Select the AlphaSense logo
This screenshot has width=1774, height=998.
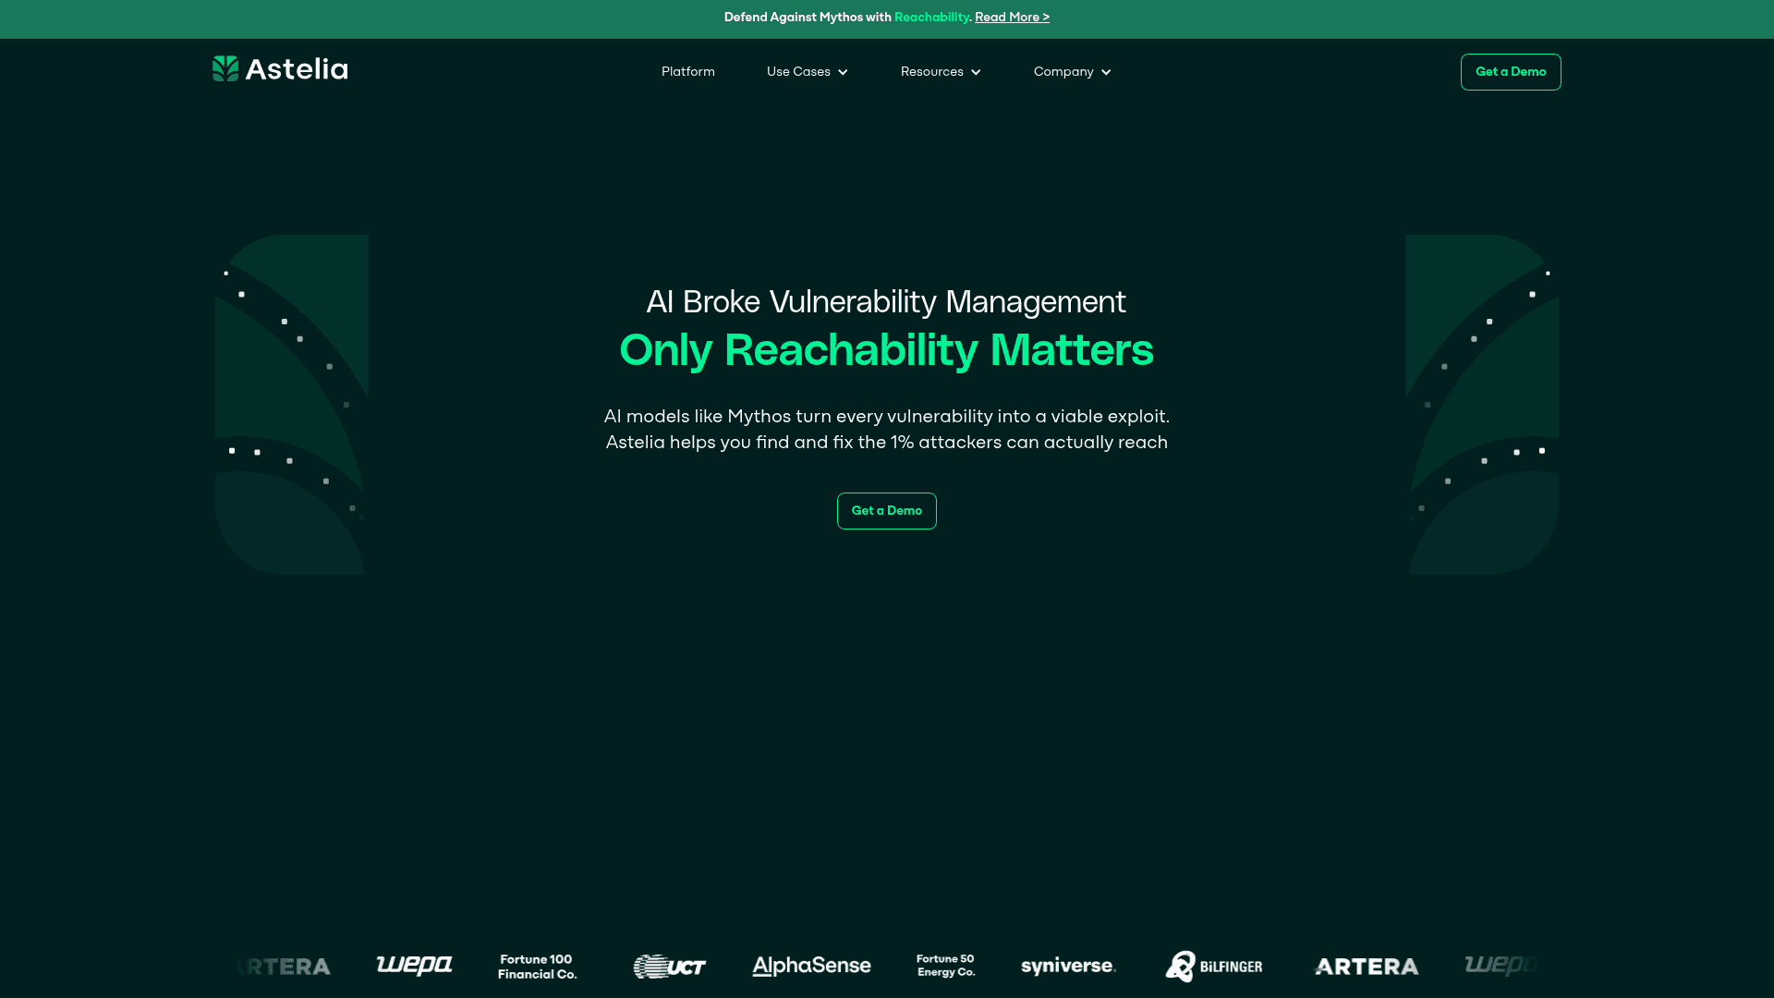click(x=811, y=966)
